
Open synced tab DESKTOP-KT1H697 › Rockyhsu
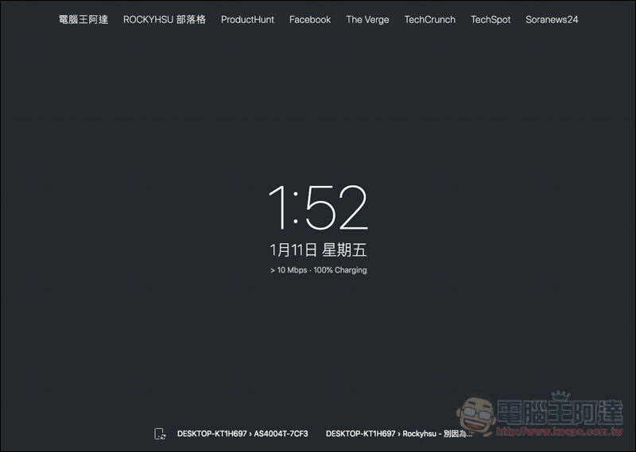[x=399, y=434]
